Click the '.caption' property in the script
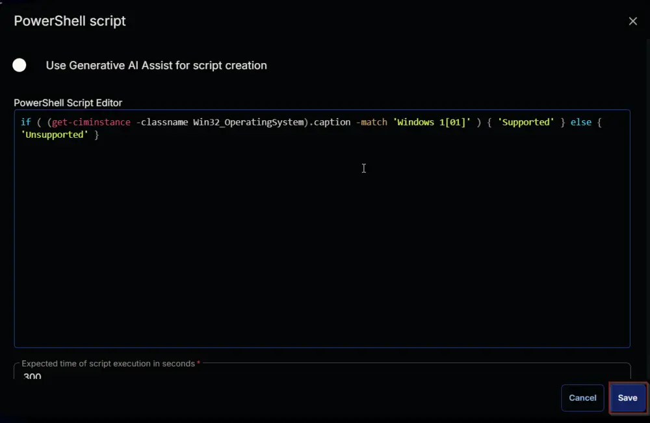Image resolution: width=650 pixels, height=423 pixels. 330,122
